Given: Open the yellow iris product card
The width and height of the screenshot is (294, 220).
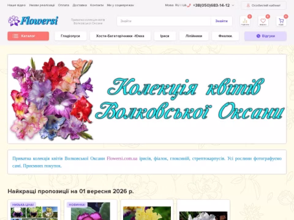Looking at the screenshot, I should 147,210.
